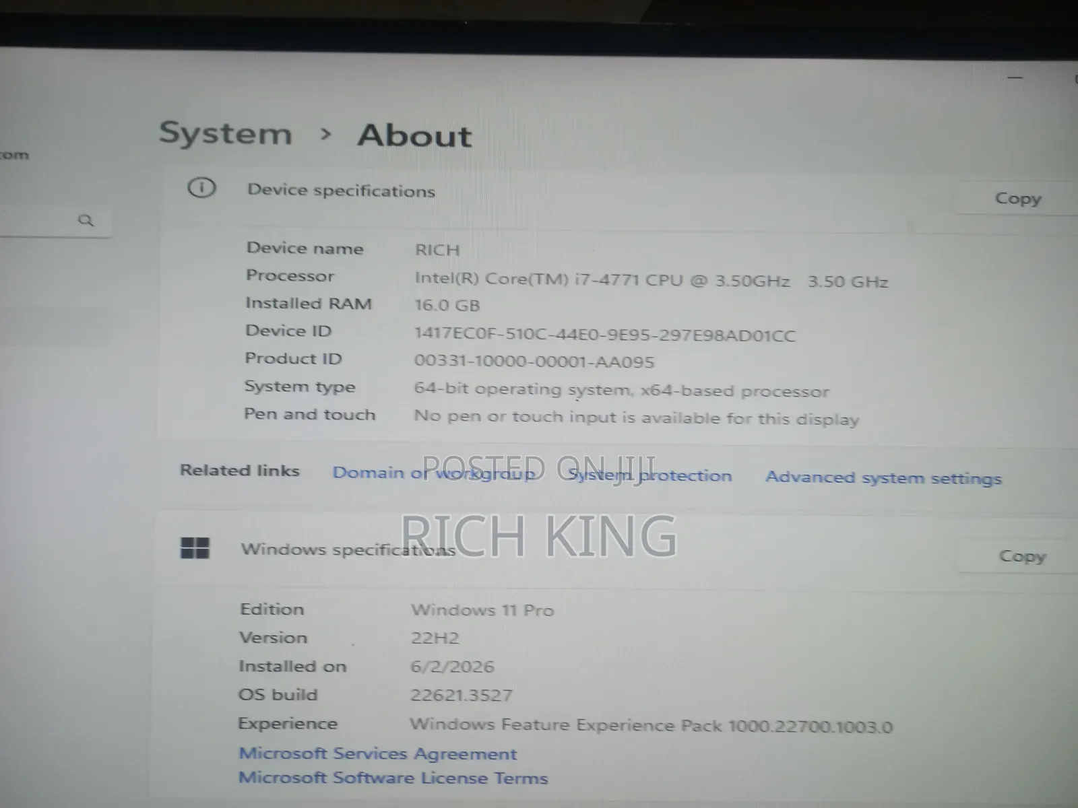Open Microsoft Services Agreement link
The width and height of the screenshot is (1078, 808).
(378, 753)
